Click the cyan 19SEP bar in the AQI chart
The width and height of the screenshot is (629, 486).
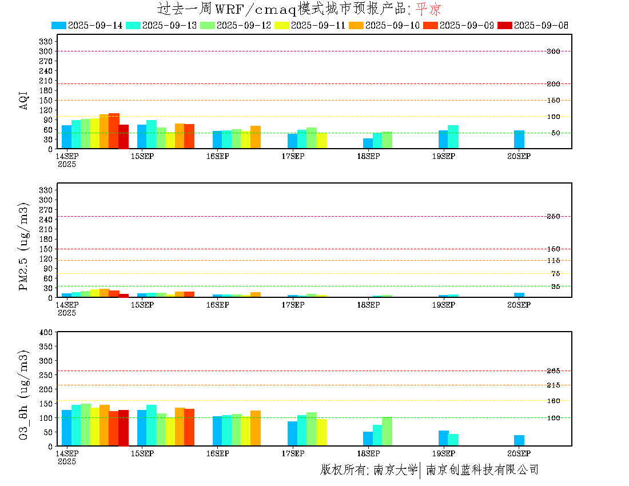(x=453, y=137)
